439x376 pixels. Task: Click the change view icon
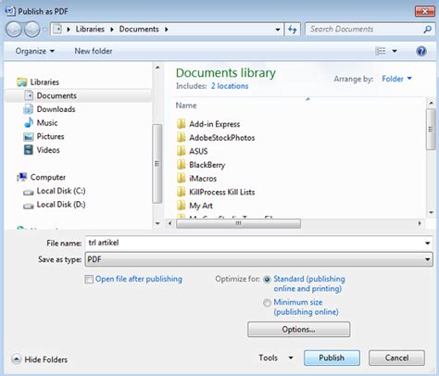(380, 51)
